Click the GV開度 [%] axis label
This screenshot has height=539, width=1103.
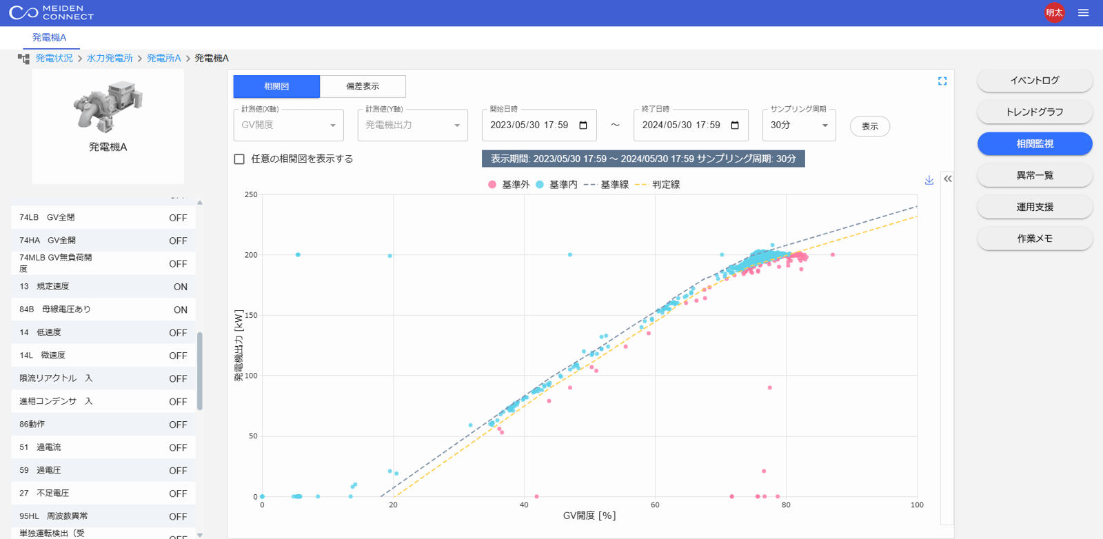click(589, 516)
